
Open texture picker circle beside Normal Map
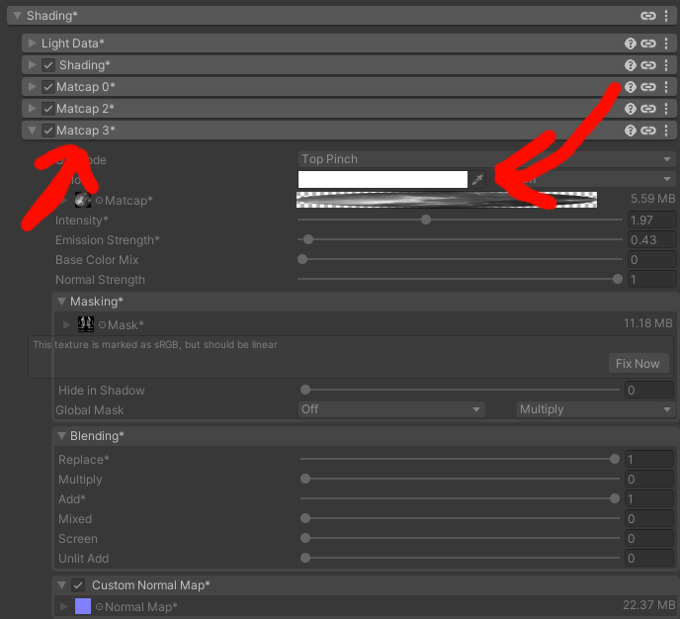tap(99, 607)
